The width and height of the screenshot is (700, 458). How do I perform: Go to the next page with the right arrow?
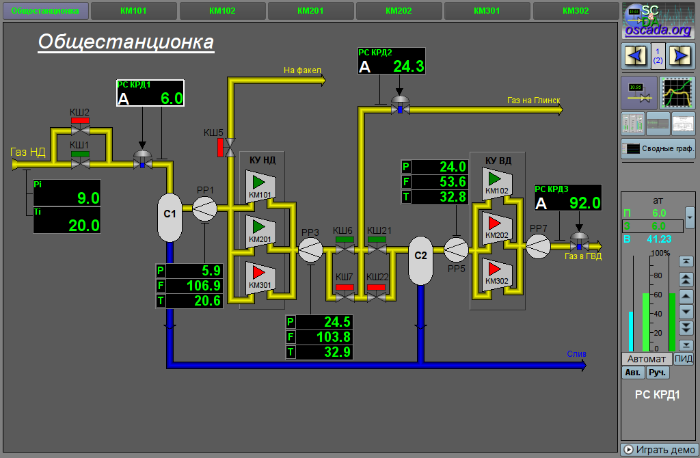[681, 55]
